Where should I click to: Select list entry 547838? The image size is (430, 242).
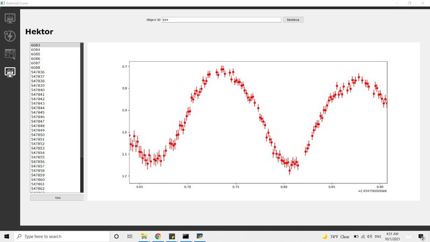(55, 81)
